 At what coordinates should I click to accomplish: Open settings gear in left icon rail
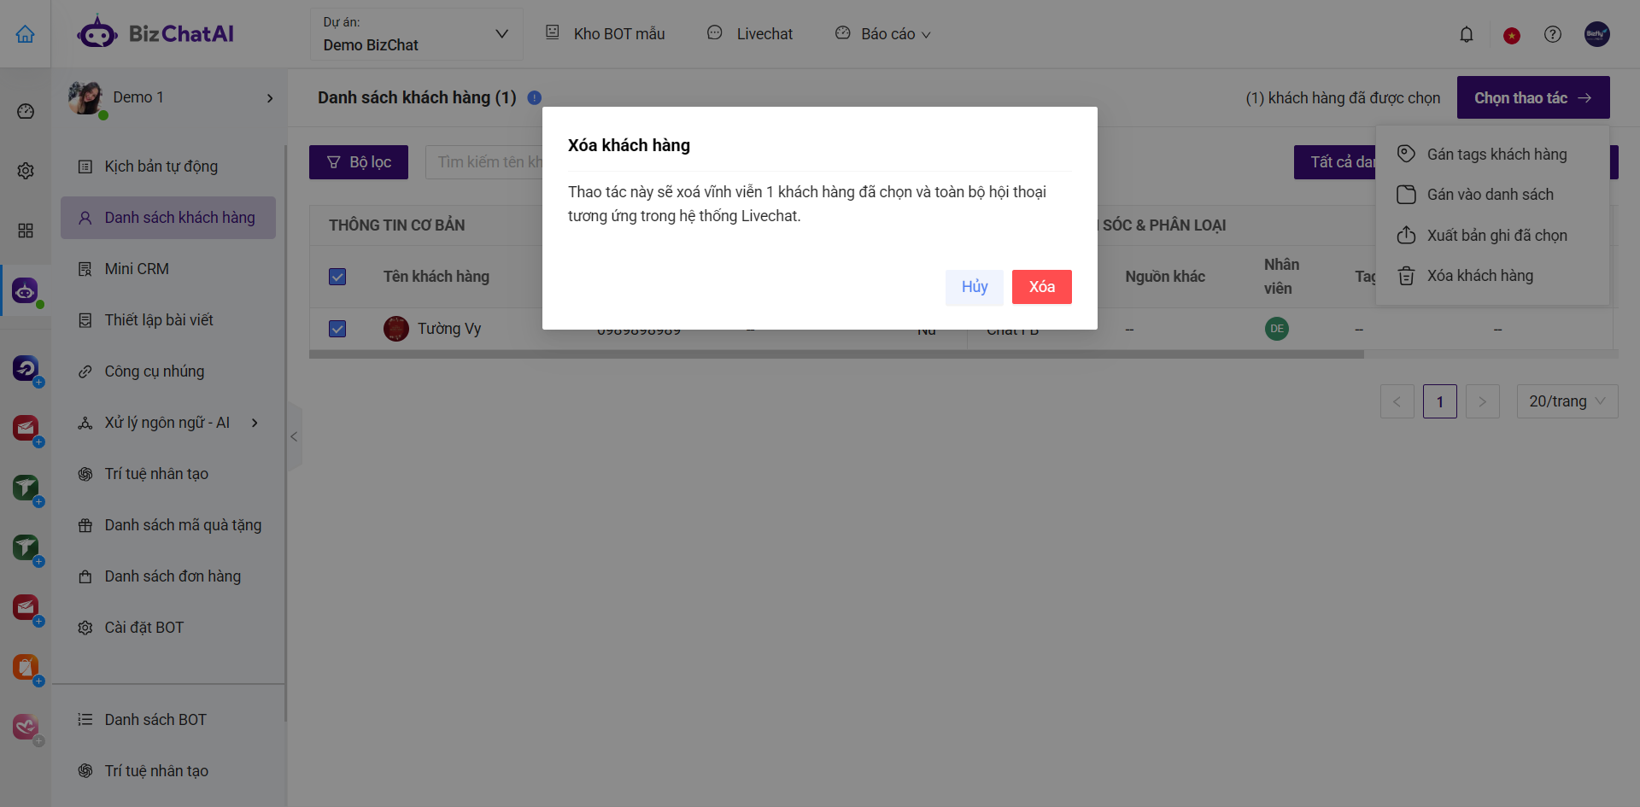click(x=26, y=171)
